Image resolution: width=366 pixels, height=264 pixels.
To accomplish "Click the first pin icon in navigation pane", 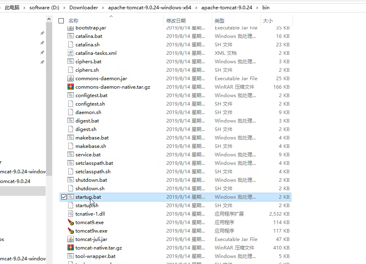I will click(42, 33).
